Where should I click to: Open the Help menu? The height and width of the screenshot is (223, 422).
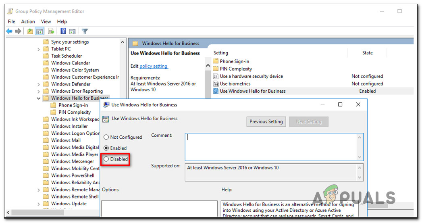tap(62, 21)
